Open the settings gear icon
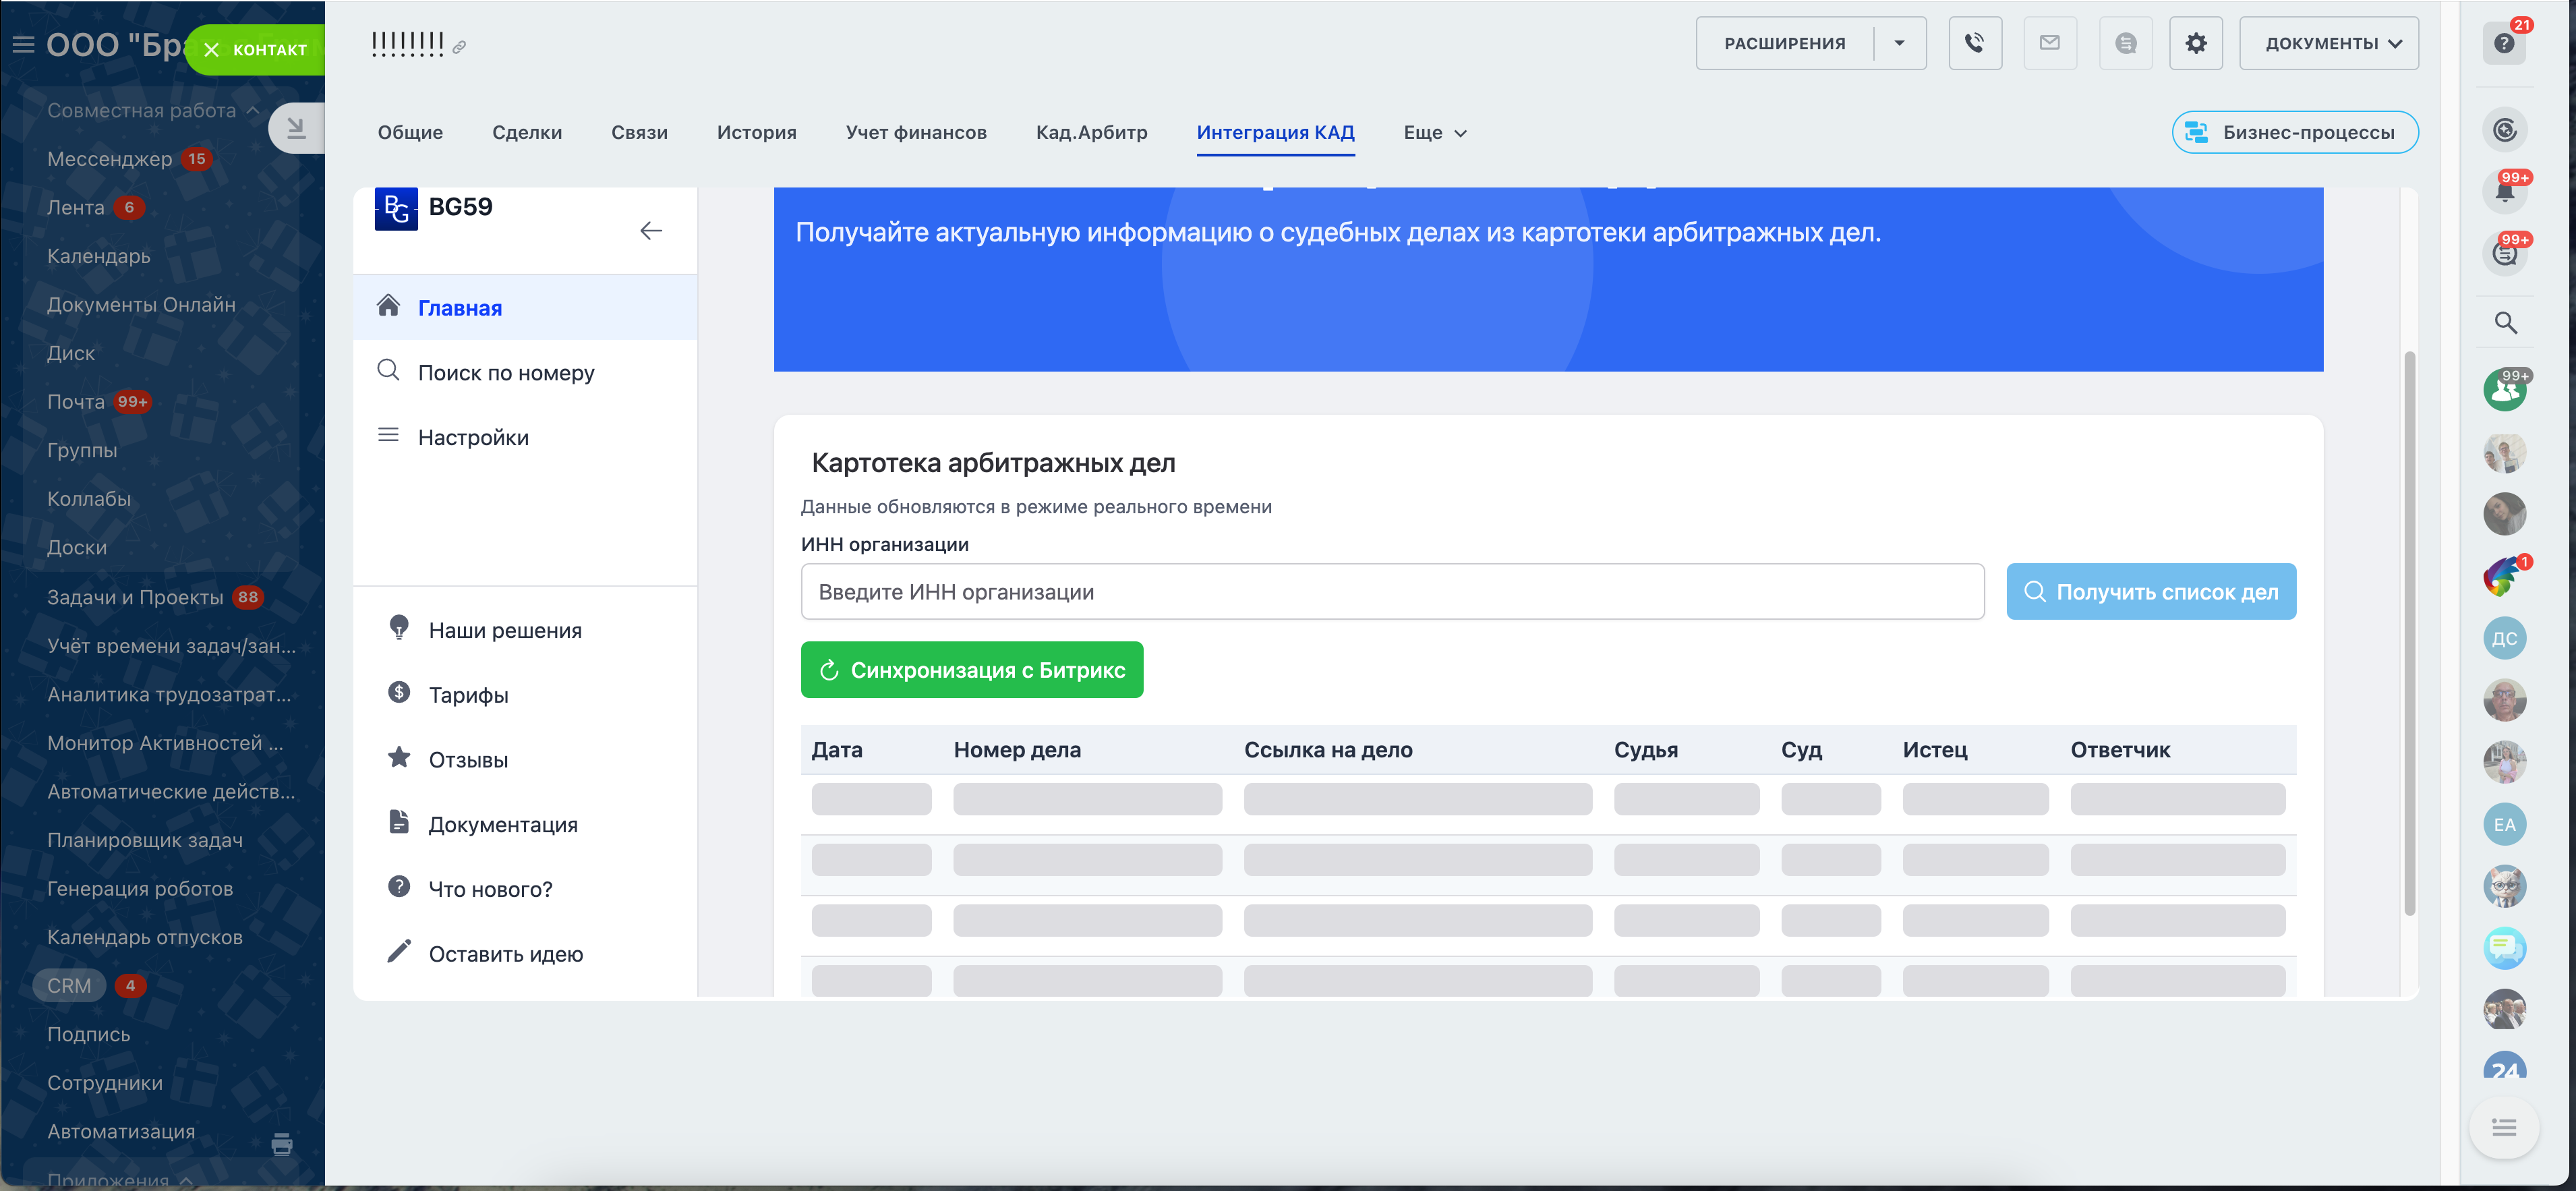 pyautogui.click(x=2195, y=43)
